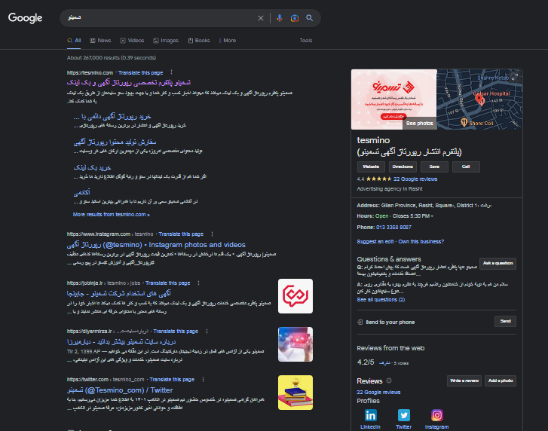Open options dots next to twitter.com result
The height and width of the screenshot is (431, 548).
click(x=203, y=379)
